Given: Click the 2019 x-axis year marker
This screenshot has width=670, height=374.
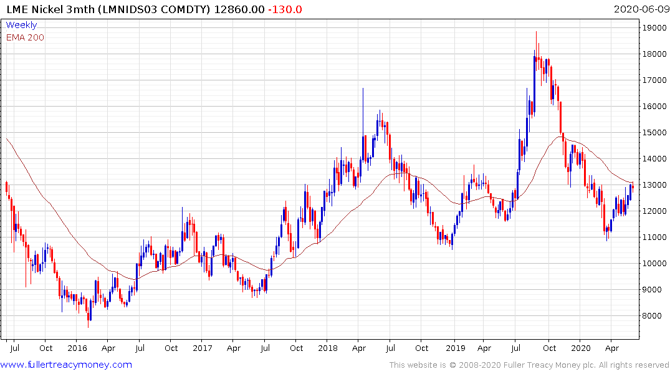Looking at the screenshot, I should coord(456,348).
